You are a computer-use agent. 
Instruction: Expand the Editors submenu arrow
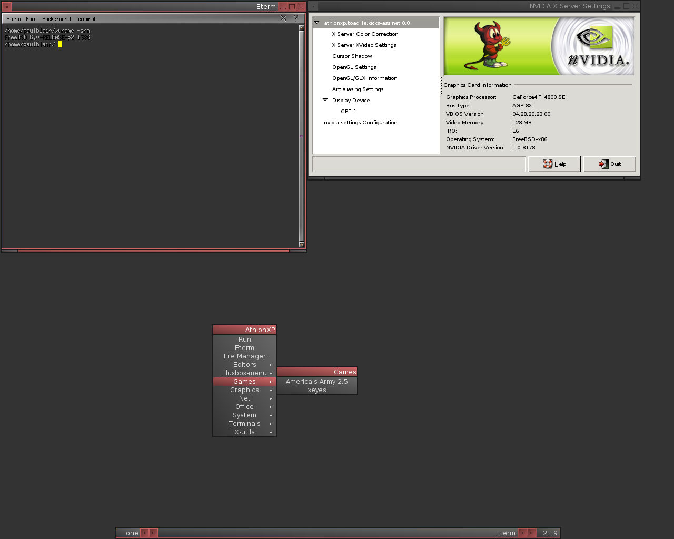coord(271,365)
